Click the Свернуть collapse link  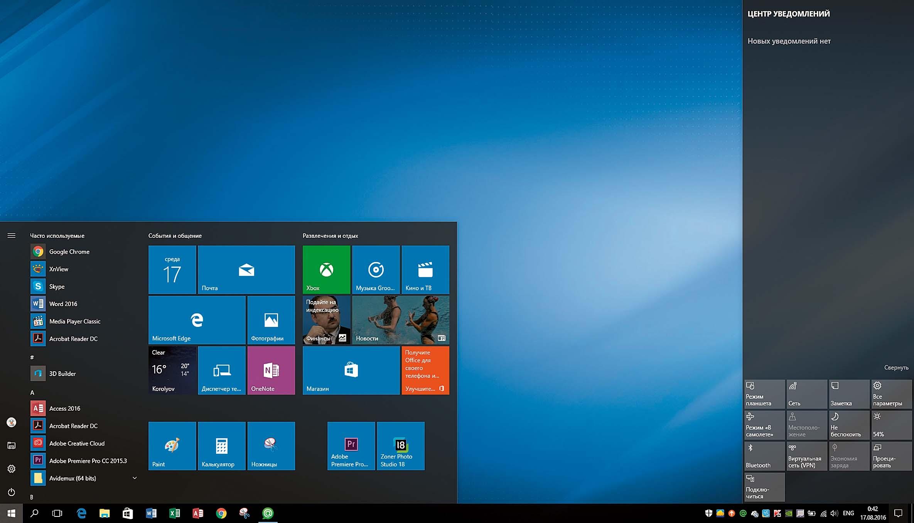(896, 367)
